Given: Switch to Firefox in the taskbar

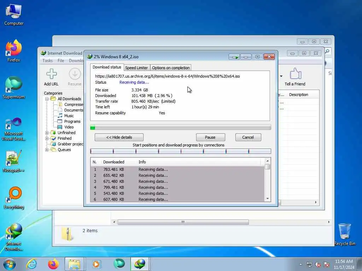Looking at the screenshot, I should point(53,264).
